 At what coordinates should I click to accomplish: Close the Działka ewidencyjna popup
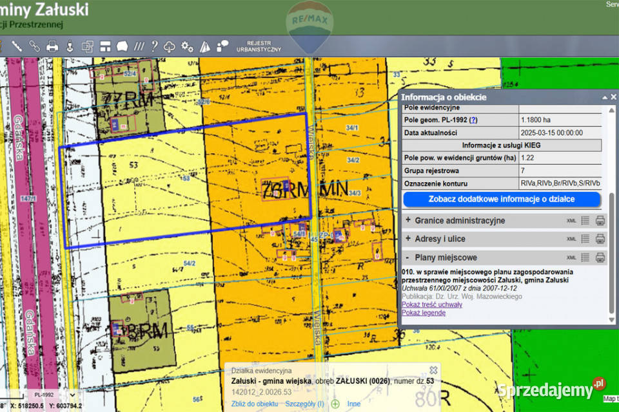[x=433, y=370]
